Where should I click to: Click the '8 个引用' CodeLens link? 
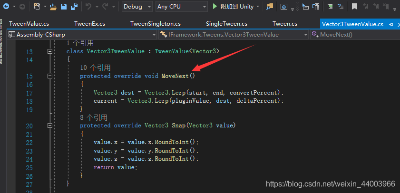(93, 117)
